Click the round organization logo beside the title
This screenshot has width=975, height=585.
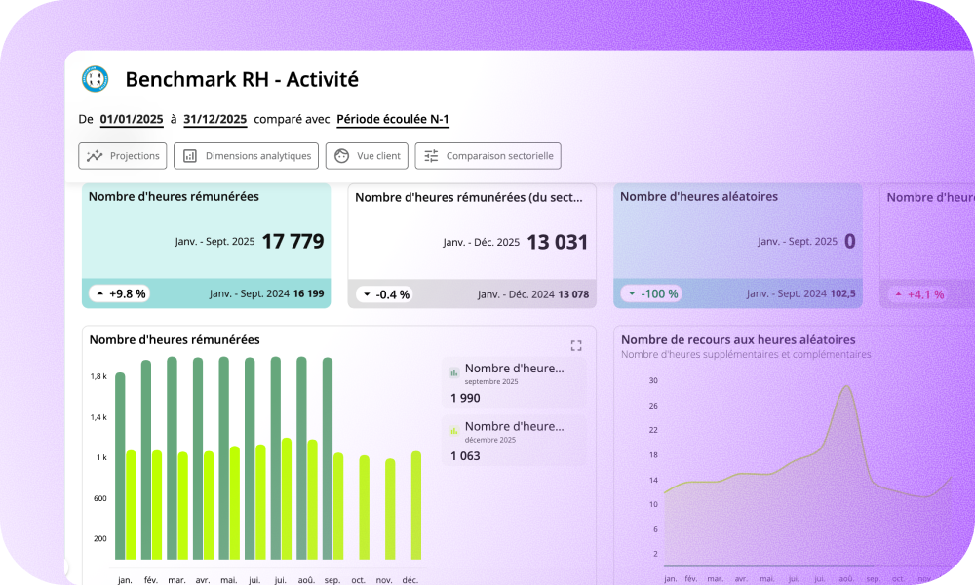(96, 79)
